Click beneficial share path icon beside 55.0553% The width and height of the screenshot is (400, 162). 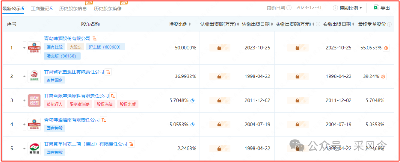386,48
